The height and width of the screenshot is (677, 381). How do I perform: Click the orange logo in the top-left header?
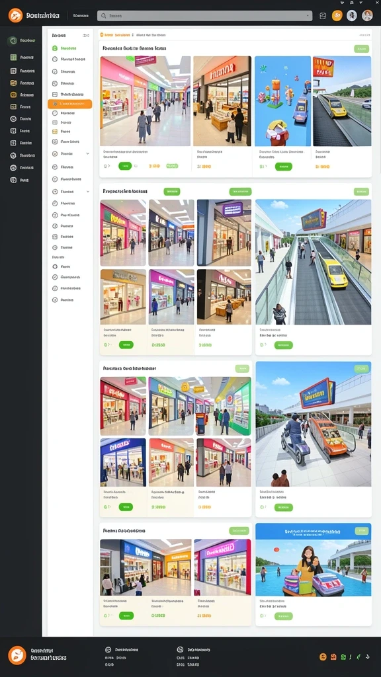coord(15,16)
